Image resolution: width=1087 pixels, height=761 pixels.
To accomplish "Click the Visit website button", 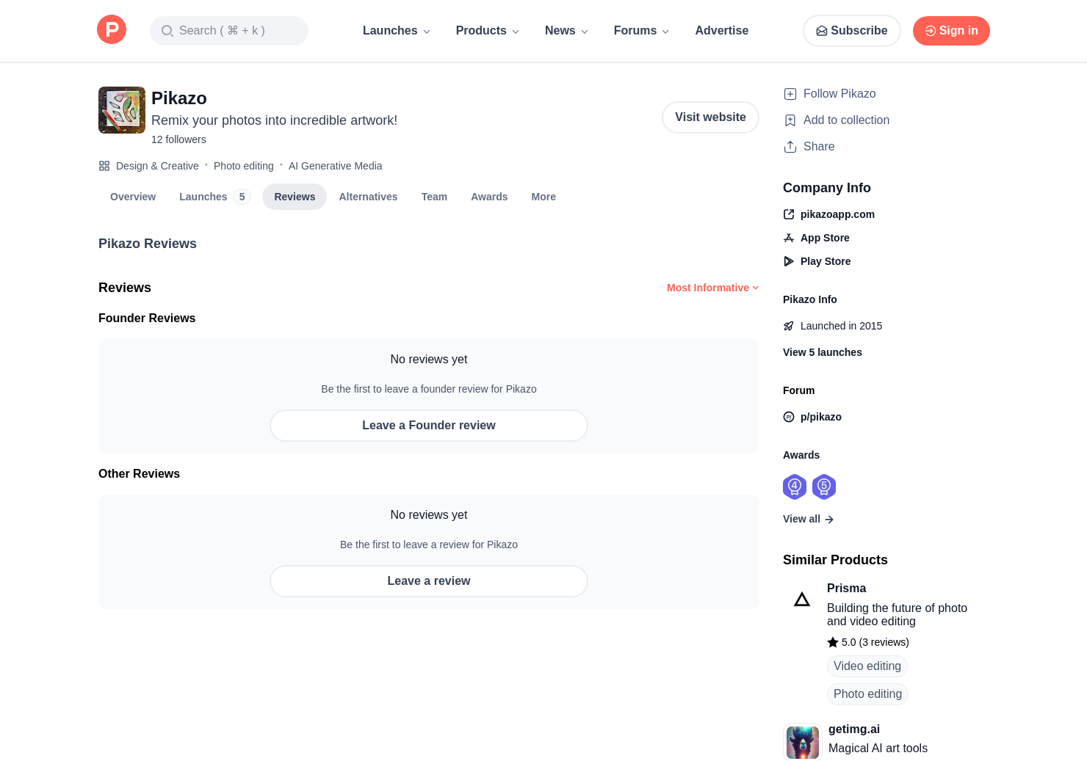I will pyautogui.click(x=710, y=117).
